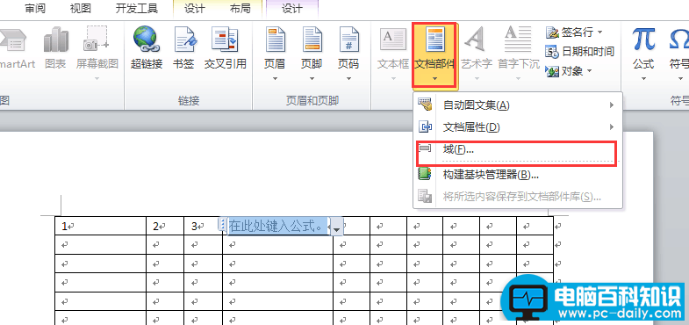Open the purple 设计 equation tools tab

(292, 9)
